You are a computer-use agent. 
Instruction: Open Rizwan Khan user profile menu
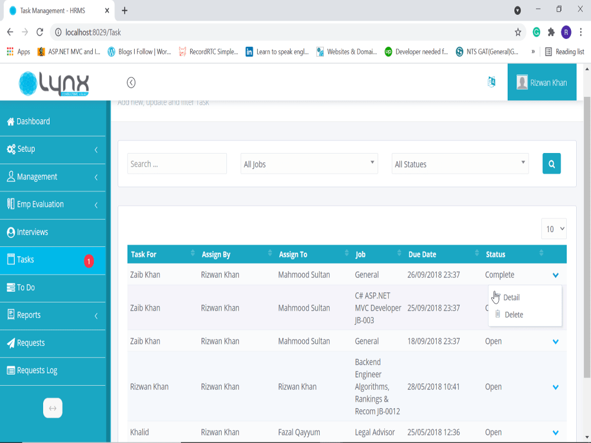[541, 82]
